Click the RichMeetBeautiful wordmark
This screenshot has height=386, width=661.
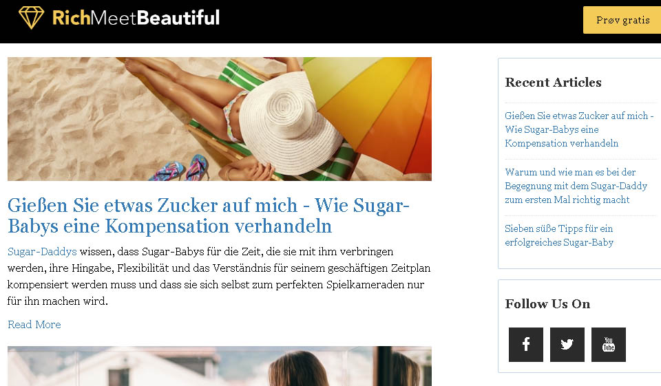pos(136,18)
